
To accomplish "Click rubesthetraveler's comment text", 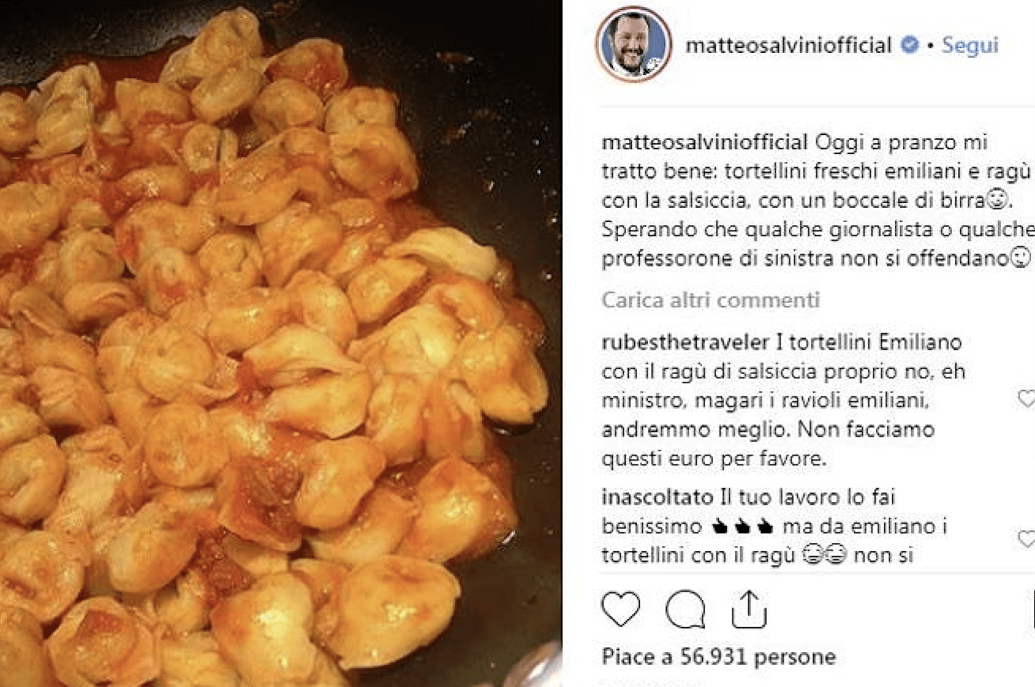I will [x=784, y=400].
